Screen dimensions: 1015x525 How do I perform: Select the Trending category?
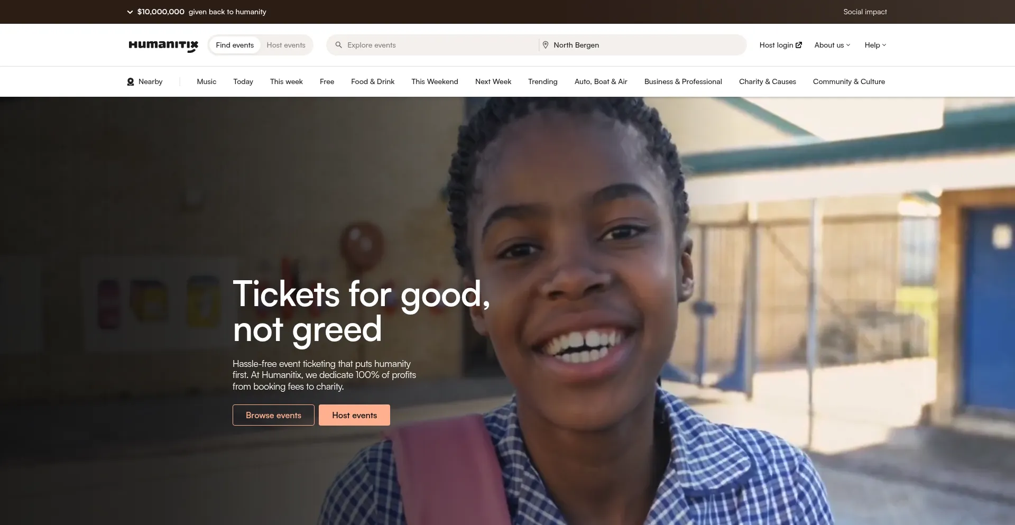coord(542,81)
